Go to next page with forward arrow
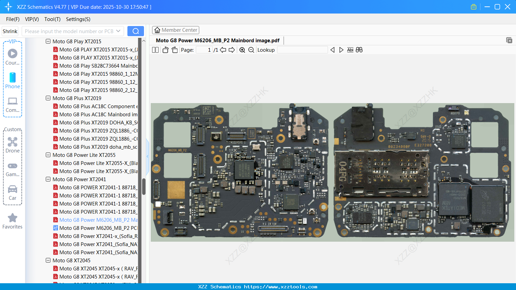516x290 pixels. click(232, 50)
